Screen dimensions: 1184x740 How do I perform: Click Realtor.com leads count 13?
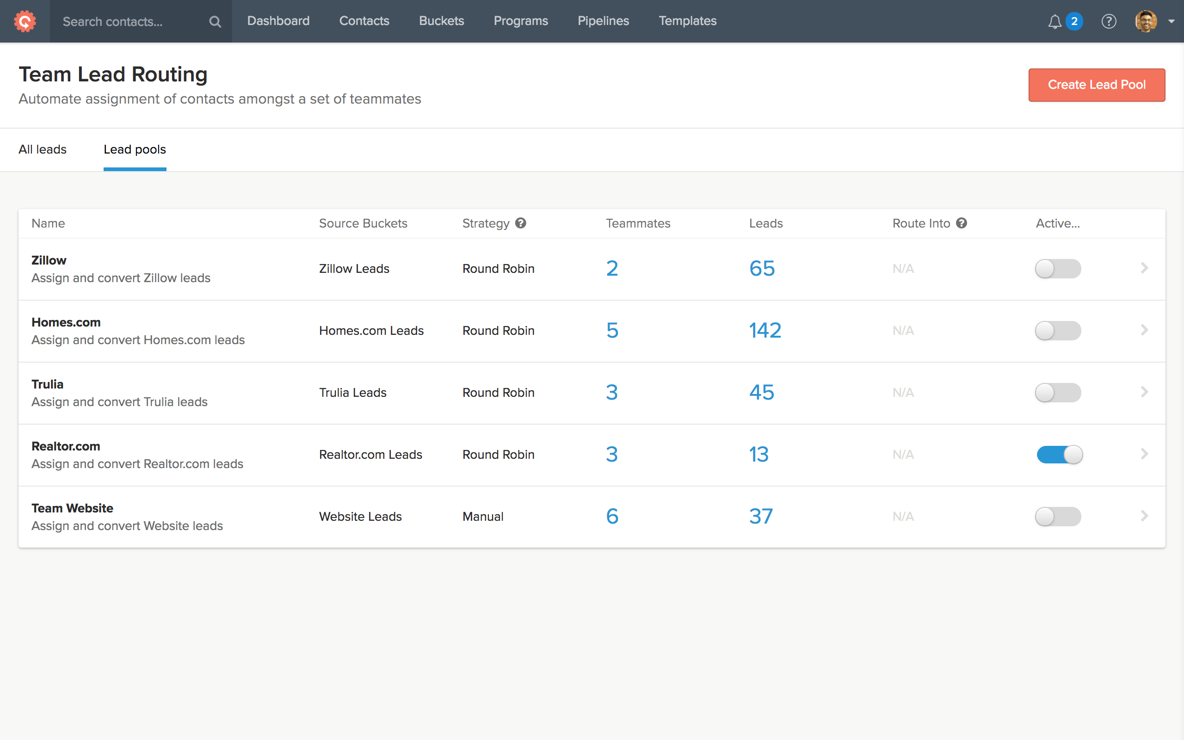pos(759,454)
